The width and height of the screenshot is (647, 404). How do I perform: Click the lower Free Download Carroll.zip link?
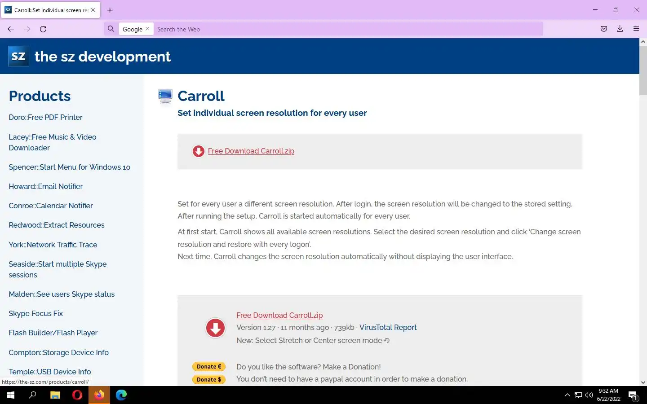279,315
